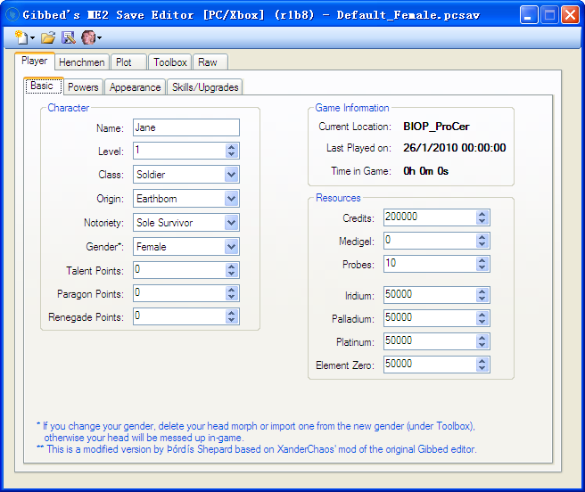This screenshot has width=585, height=492.
Task: Decrease Element Zero with down arrow
Action: [x=482, y=368]
